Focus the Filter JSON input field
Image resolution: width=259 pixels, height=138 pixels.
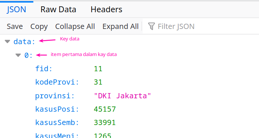(x=201, y=26)
